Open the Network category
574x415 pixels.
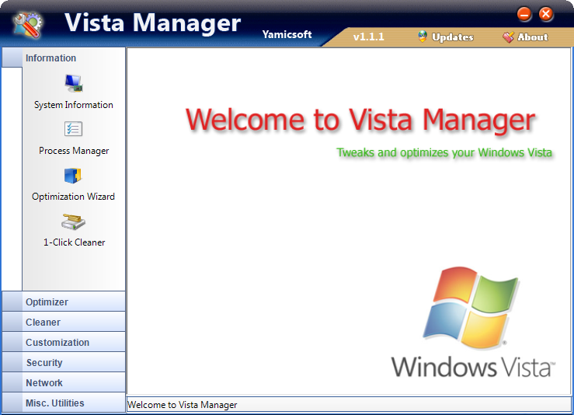[x=64, y=382]
